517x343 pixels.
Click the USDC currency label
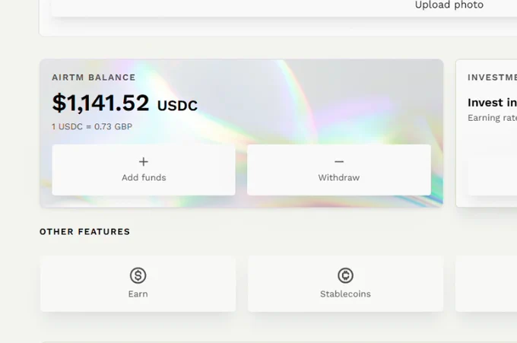point(177,106)
